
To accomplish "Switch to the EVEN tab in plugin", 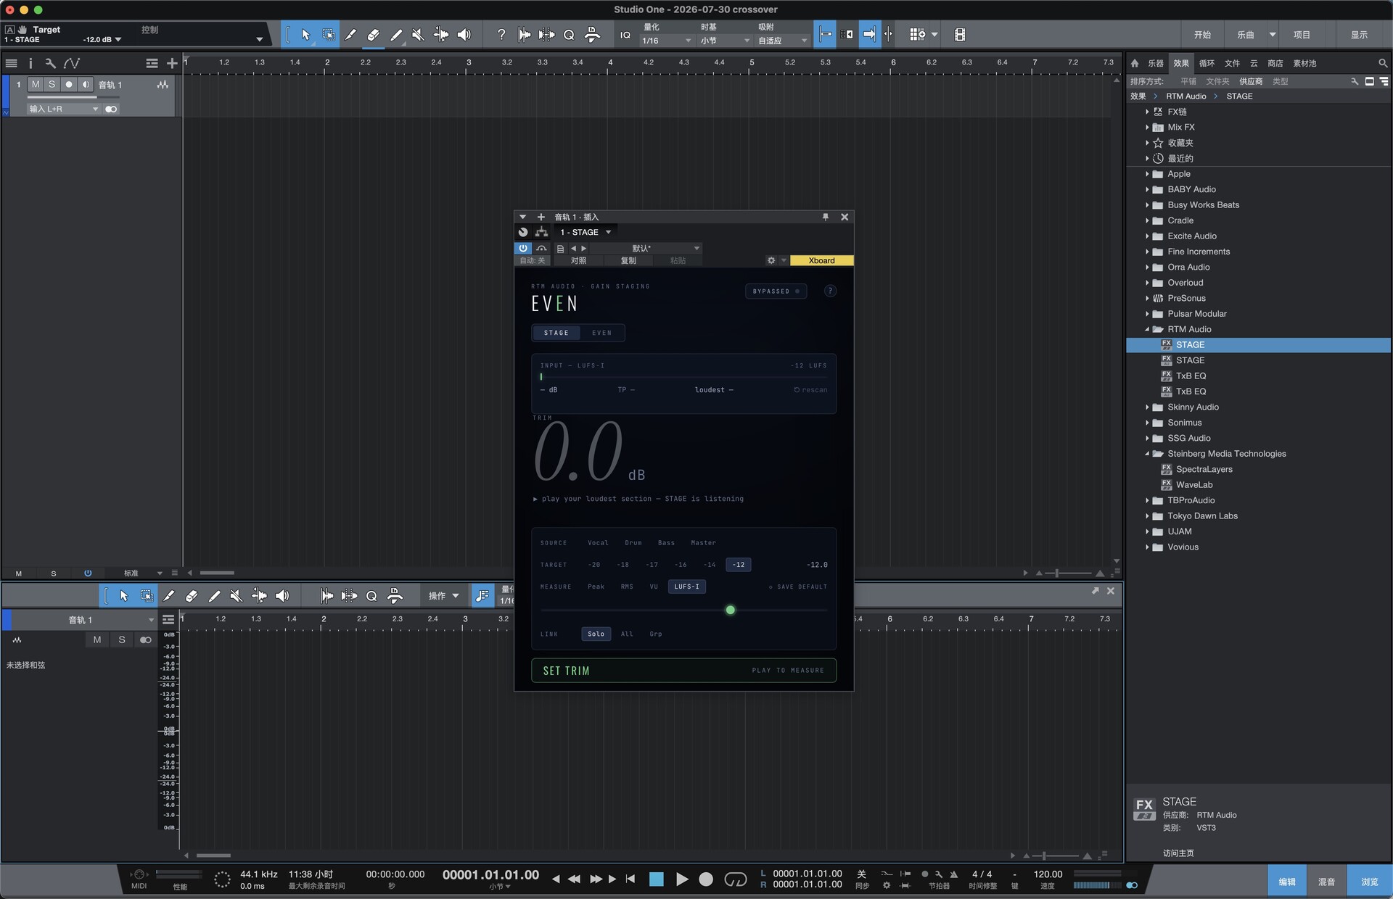I will point(601,333).
